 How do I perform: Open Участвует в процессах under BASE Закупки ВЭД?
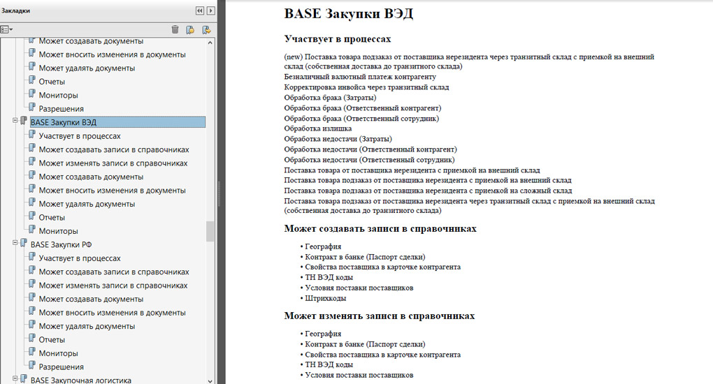point(80,136)
